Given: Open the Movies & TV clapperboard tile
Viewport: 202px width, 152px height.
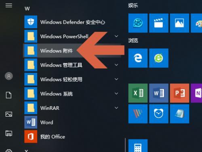Looking at the screenshot, I should tap(159, 23).
